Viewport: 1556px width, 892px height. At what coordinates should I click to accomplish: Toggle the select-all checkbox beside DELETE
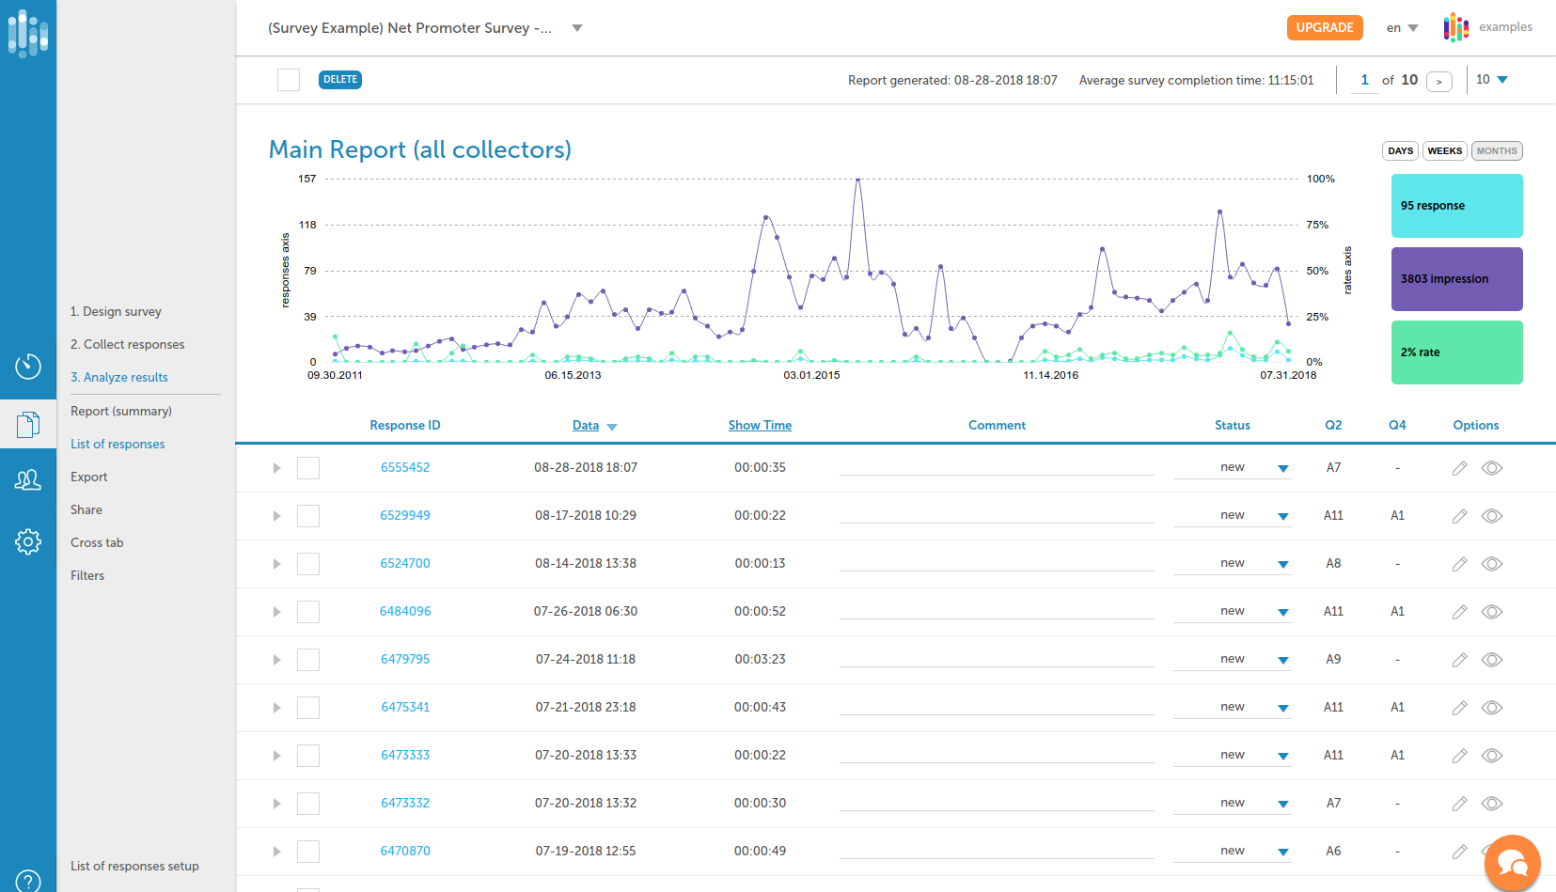(289, 80)
